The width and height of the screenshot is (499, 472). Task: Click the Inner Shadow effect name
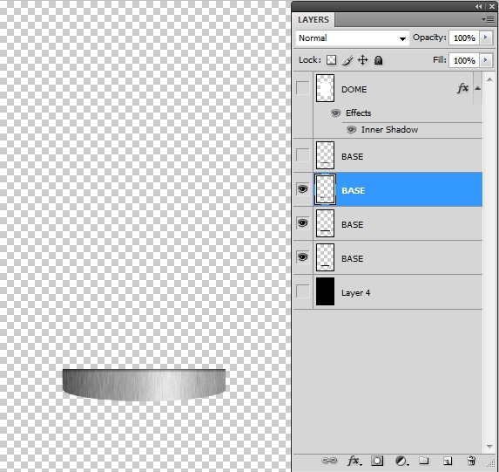pos(389,130)
